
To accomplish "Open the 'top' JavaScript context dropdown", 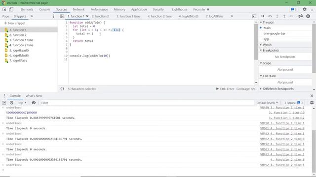I will tap(22, 103).
